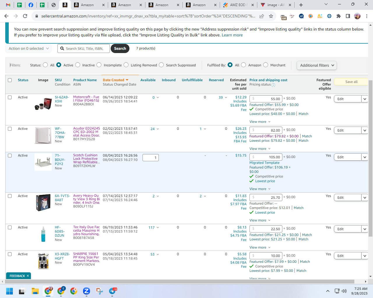Select the Avery Heavy-Duty binder row checkbox

(10, 196)
